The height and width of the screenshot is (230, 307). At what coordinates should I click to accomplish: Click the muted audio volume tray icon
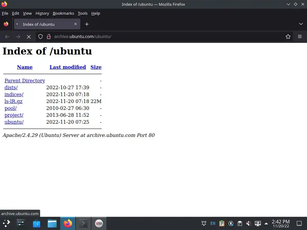(x=249, y=223)
